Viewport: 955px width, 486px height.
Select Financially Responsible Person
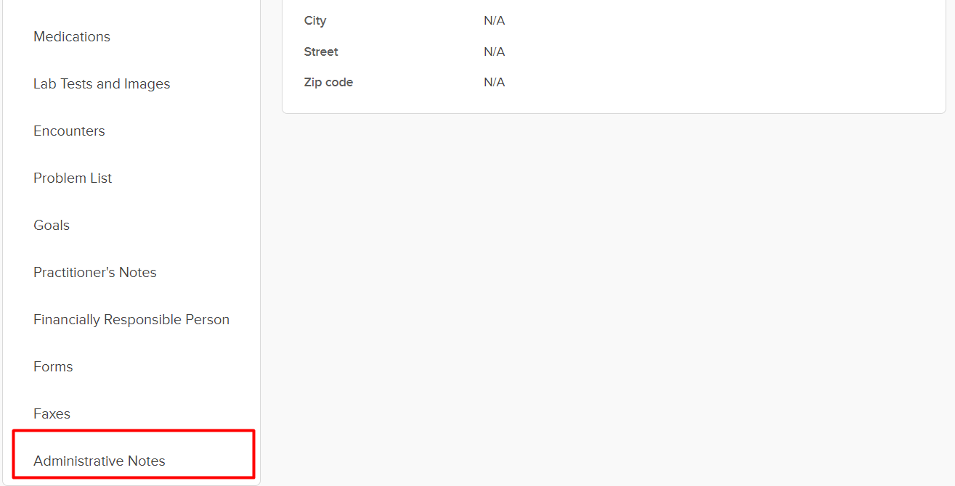pyautogui.click(x=131, y=320)
